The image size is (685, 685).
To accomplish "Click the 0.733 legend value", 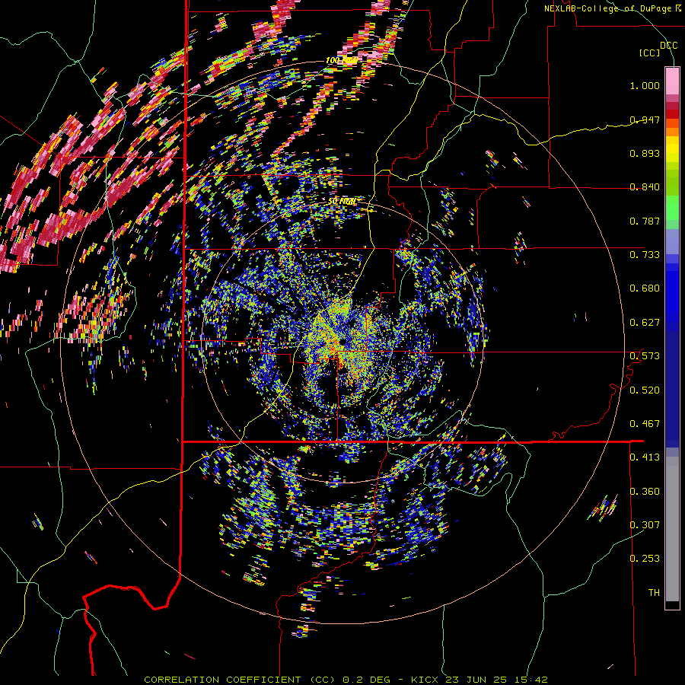I will click(645, 255).
